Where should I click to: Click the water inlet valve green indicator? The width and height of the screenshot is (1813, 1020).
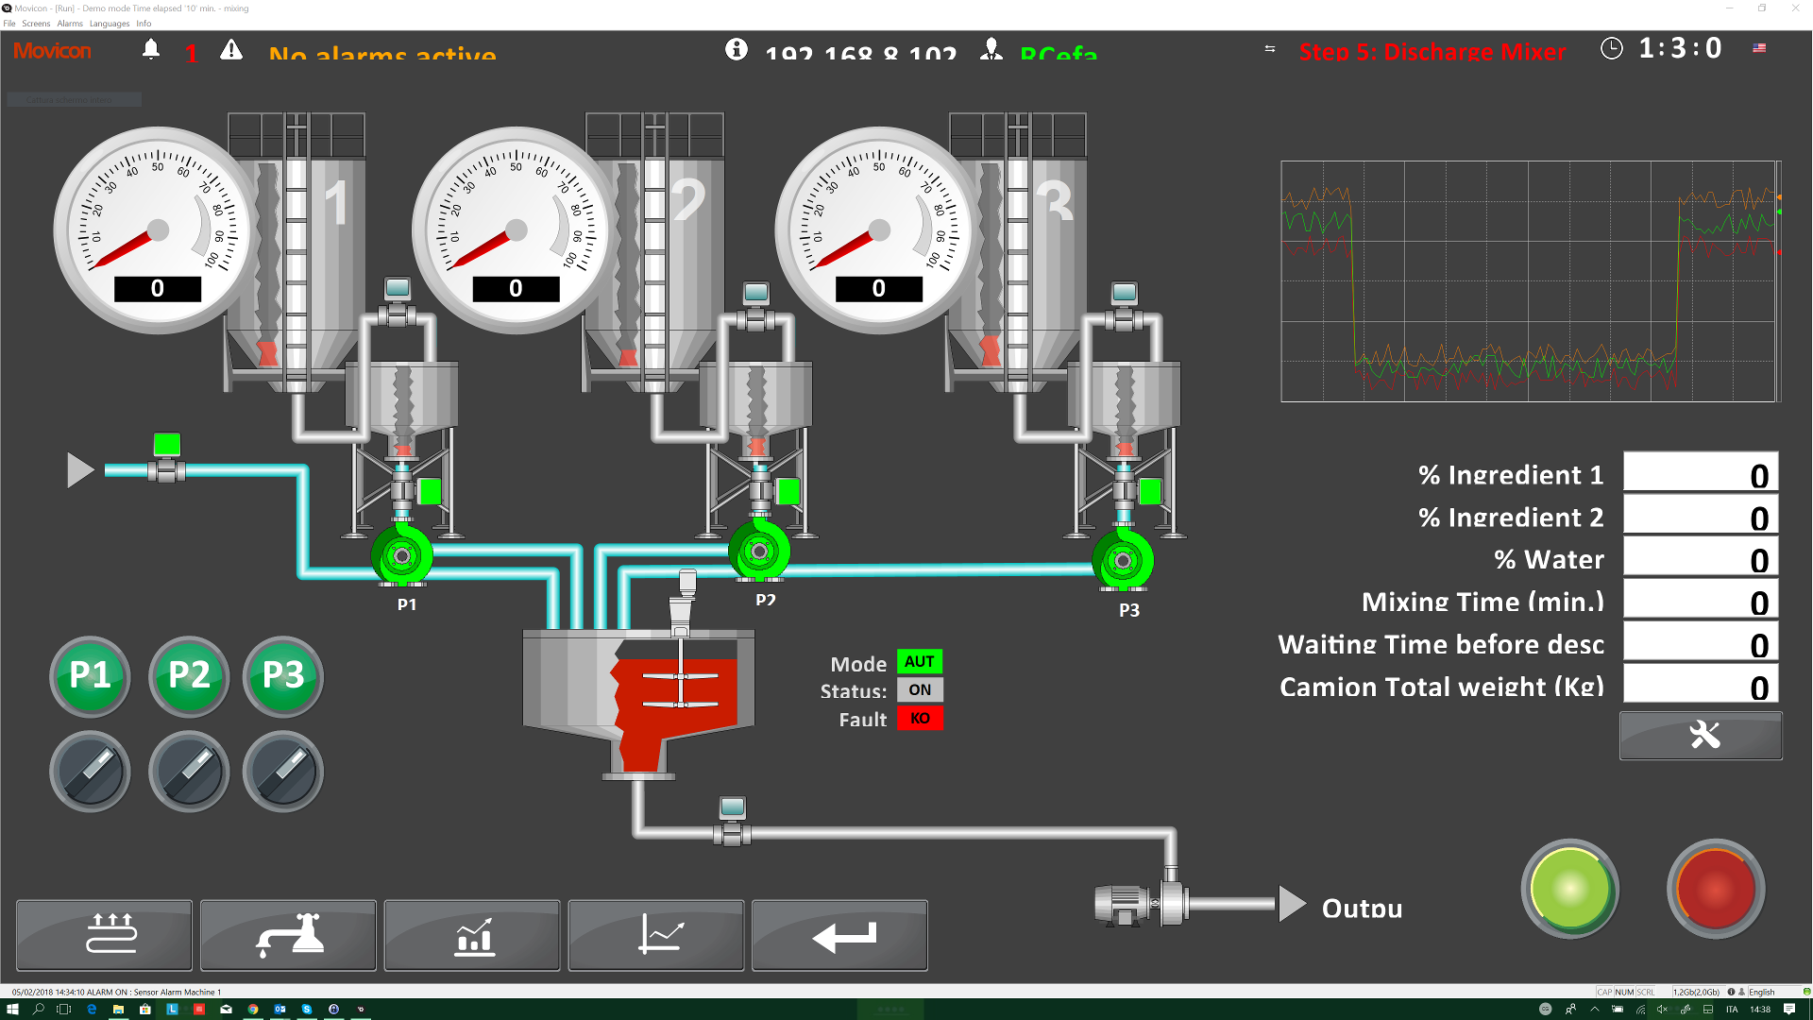coord(167,444)
